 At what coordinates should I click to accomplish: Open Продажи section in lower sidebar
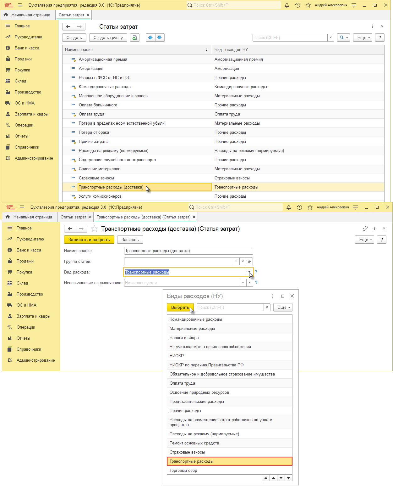tap(25, 261)
